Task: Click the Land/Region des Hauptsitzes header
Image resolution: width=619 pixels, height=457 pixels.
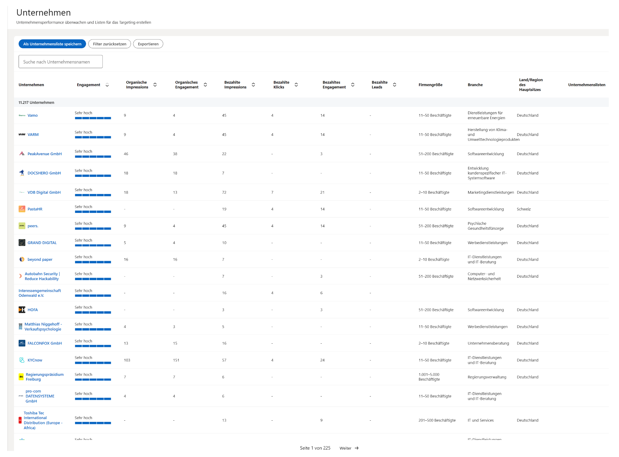Action: coord(531,85)
